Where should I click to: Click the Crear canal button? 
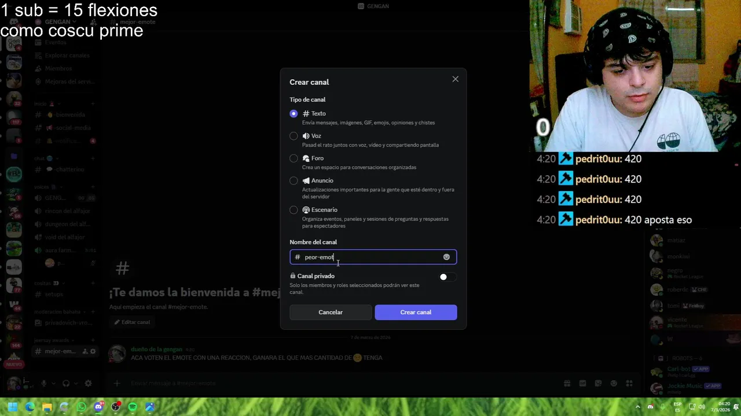[416, 313]
